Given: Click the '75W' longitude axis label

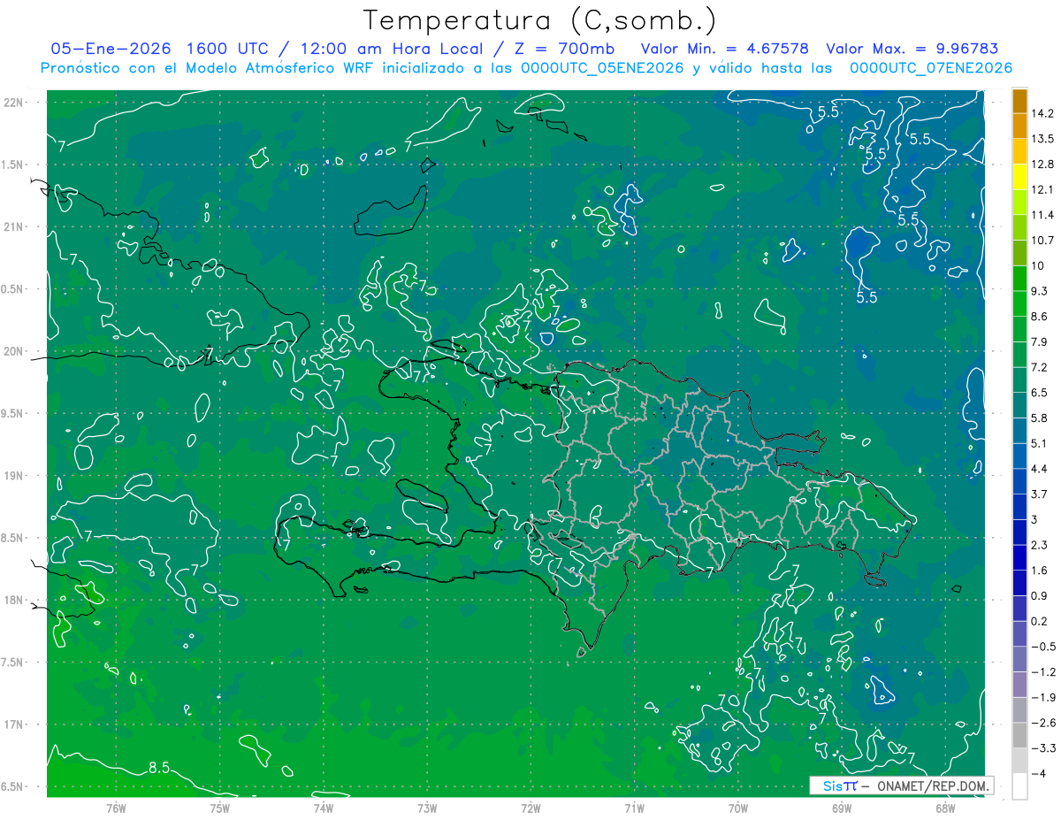Looking at the screenshot, I should 219,808.
